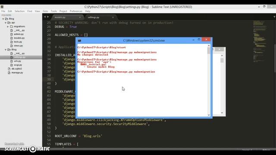Open the tab list dropdown arrow
Screen dimensions: 276x155
[x=274, y=17]
